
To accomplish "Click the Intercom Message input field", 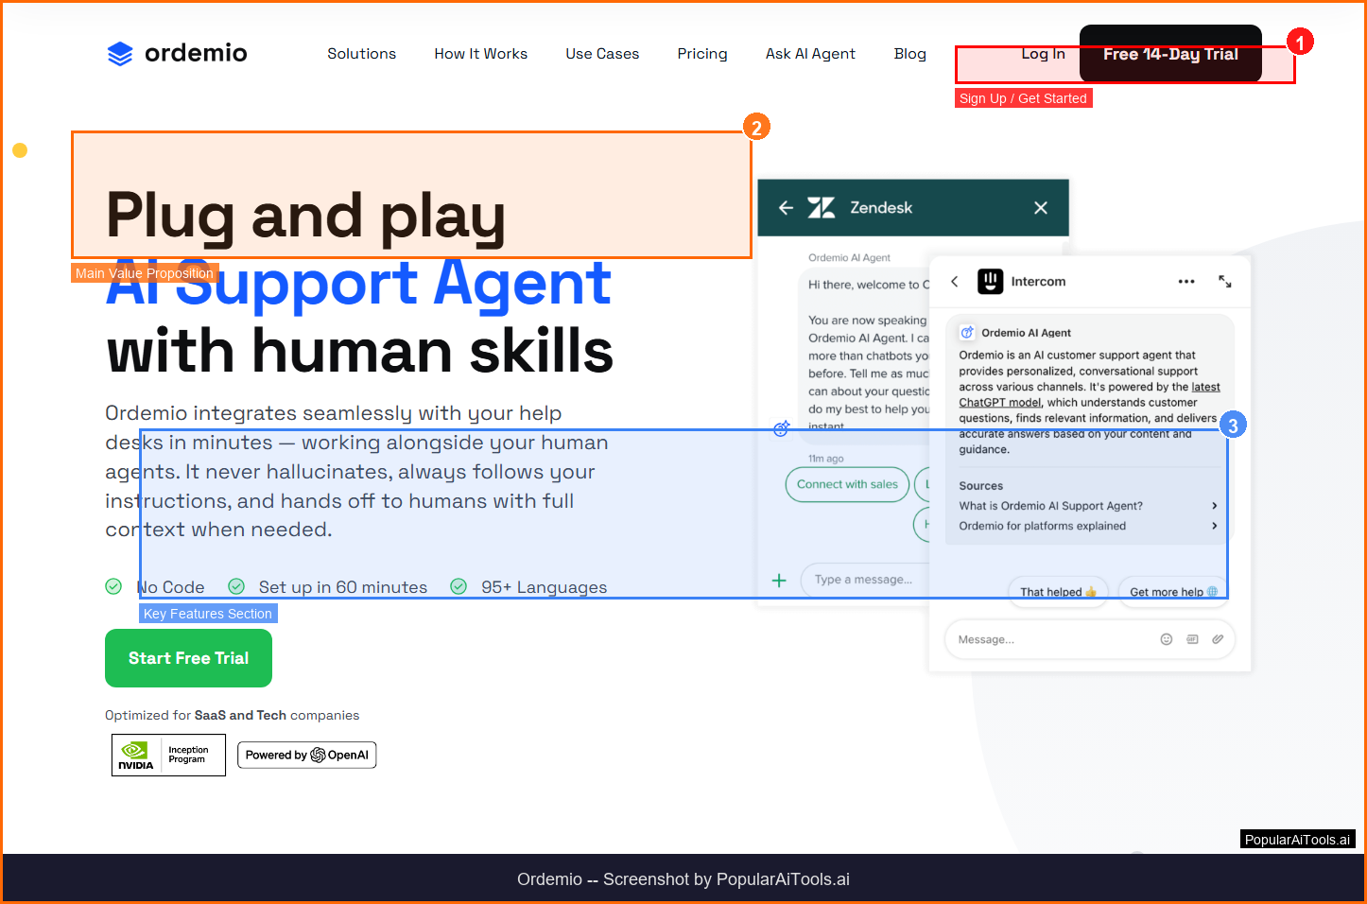I will pos(1049,640).
